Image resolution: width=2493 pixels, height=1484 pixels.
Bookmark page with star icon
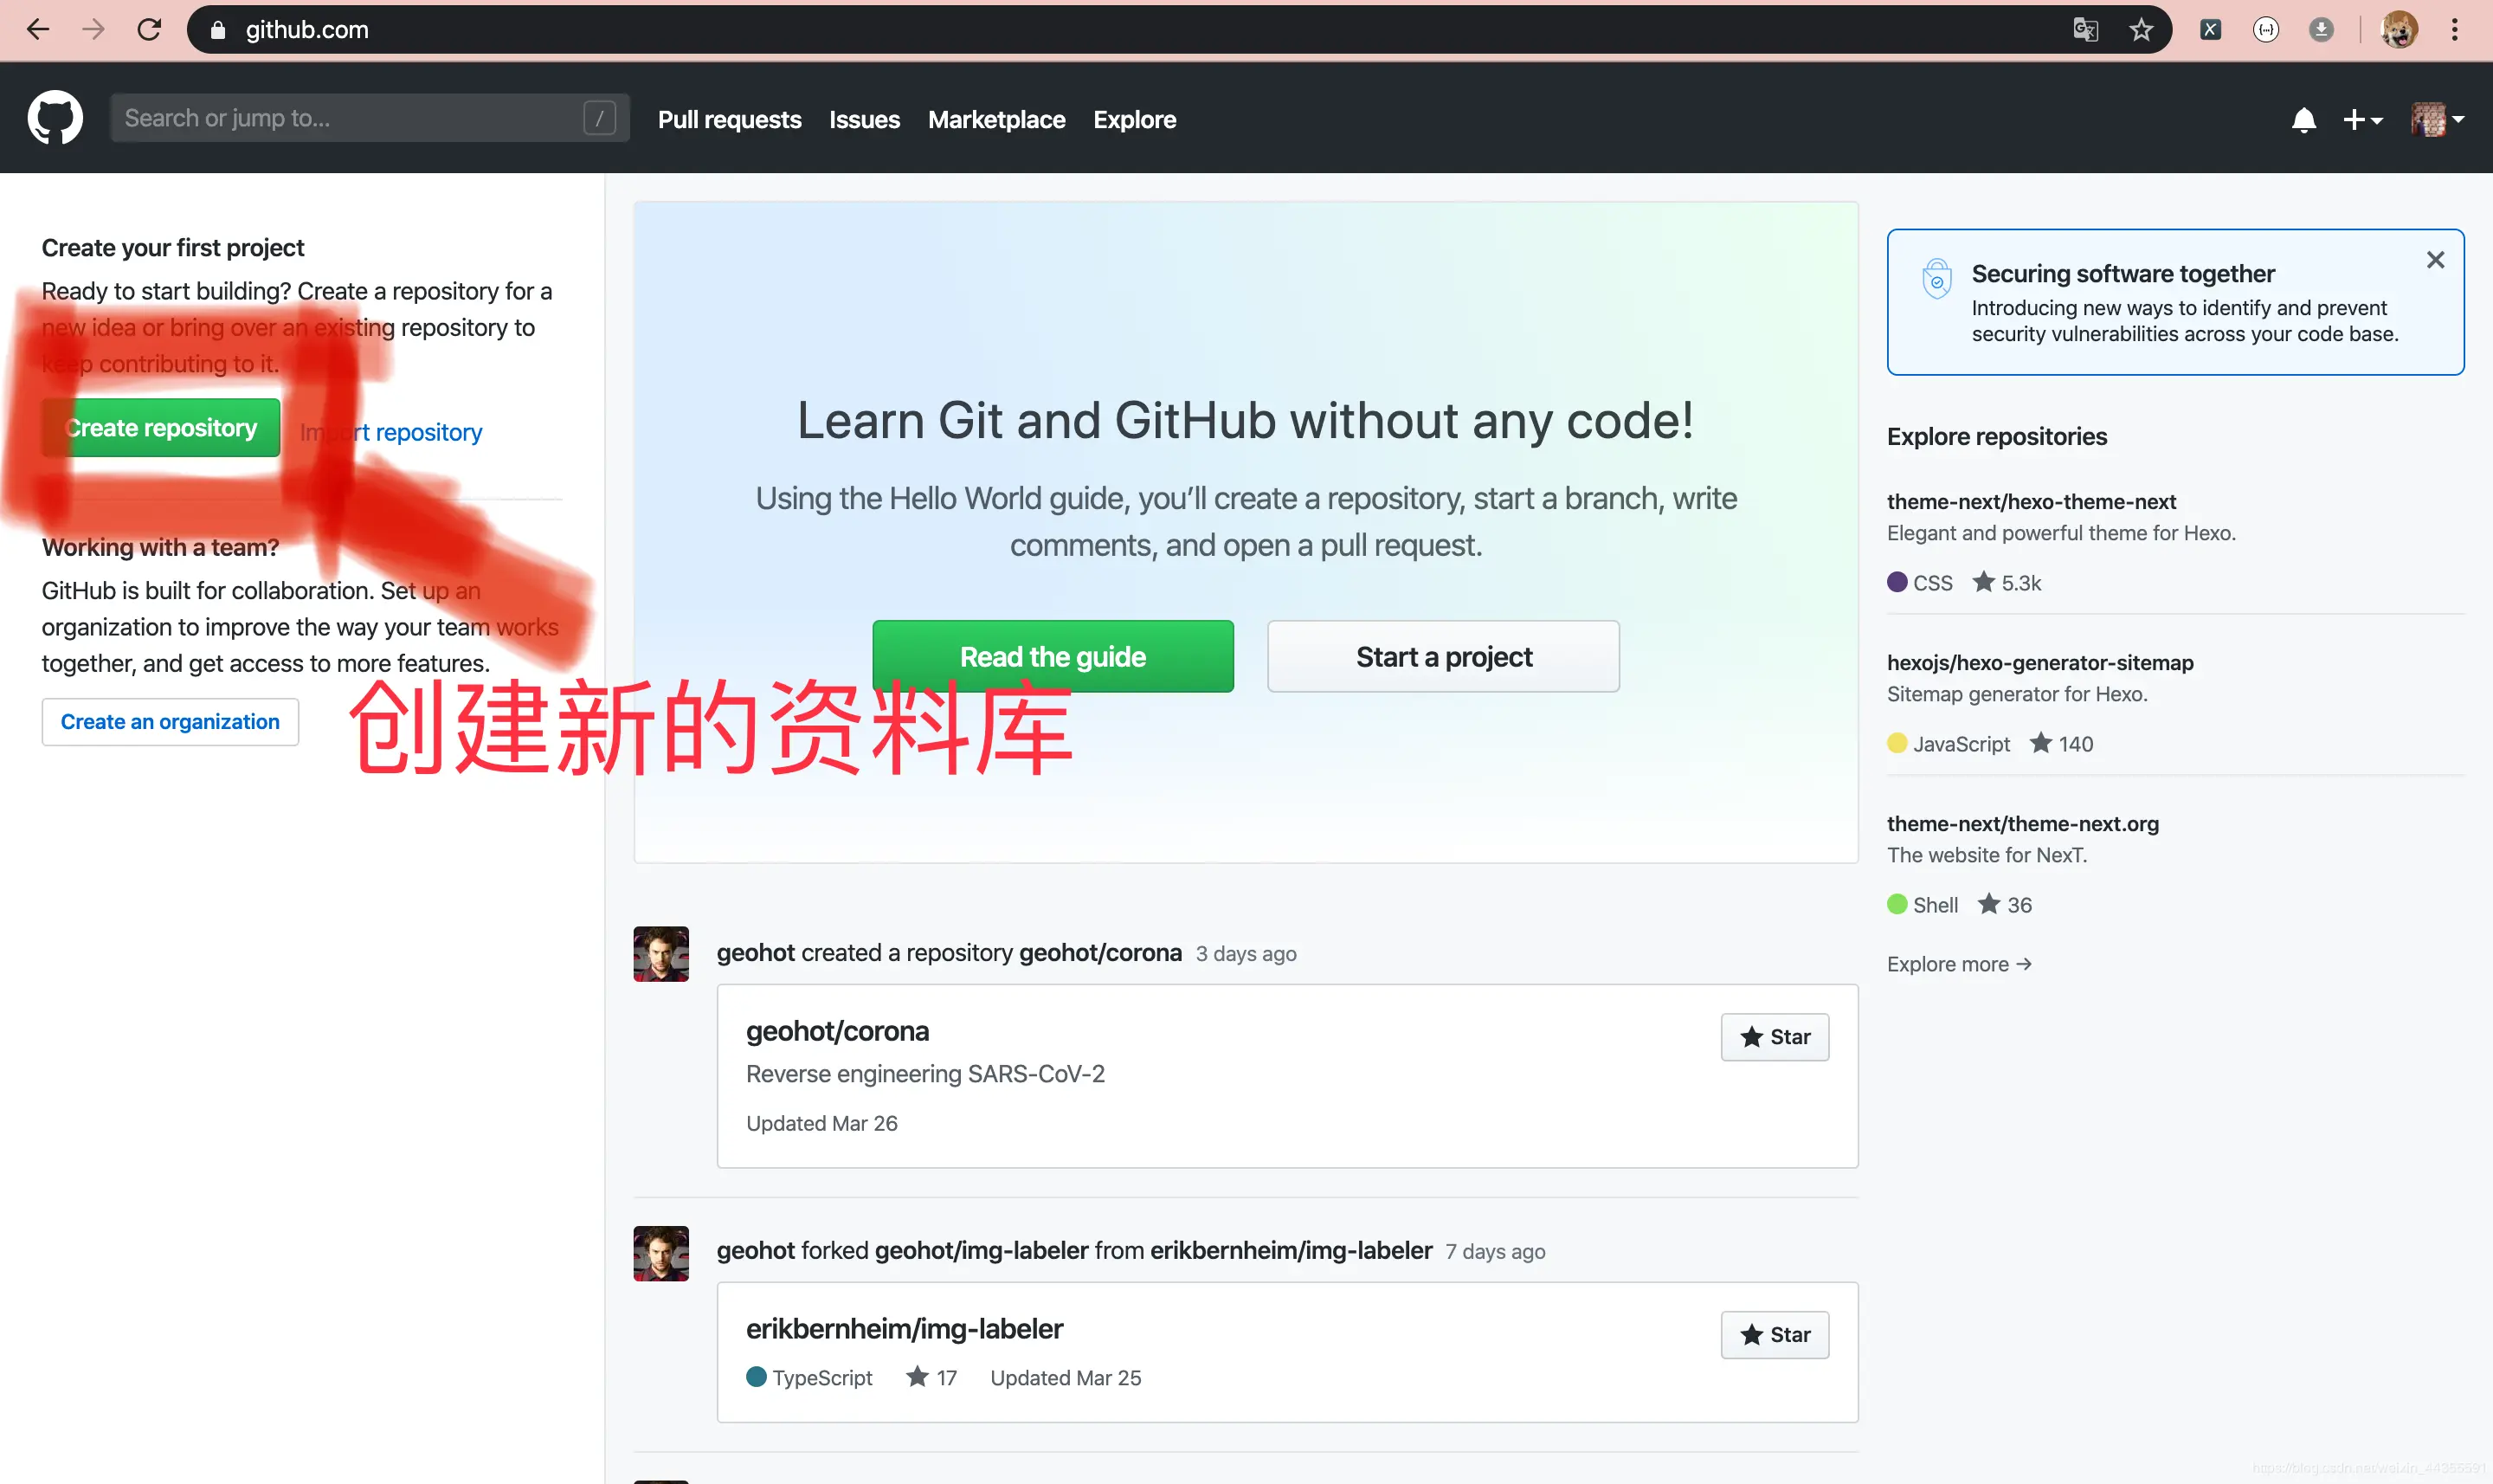(2142, 30)
